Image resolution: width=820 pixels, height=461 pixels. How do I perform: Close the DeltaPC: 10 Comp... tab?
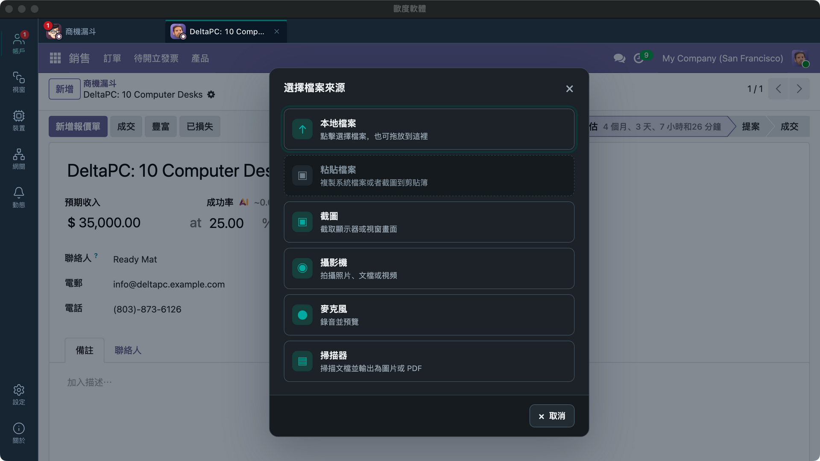click(x=277, y=32)
